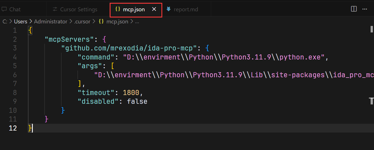374x150 pixels.
Task: Switch to the Chat tab
Action: pyautogui.click(x=15, y=9)
